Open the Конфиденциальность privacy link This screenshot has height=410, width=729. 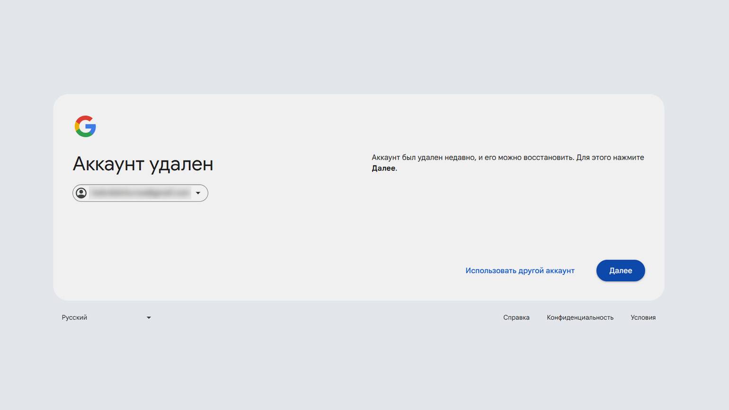pyautogui.click(x=580, y=317)
